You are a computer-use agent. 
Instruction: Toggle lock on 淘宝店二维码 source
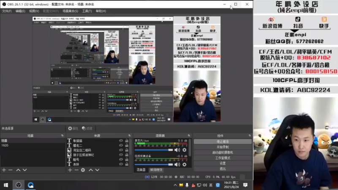pyautogui.click(x=127, y=150)
